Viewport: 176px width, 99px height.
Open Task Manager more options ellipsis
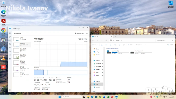[x=87, y=33]
